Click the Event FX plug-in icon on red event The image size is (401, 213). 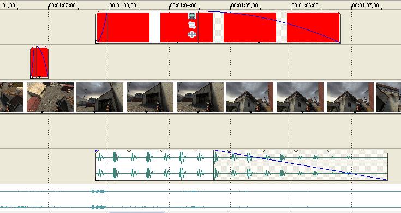192,34
